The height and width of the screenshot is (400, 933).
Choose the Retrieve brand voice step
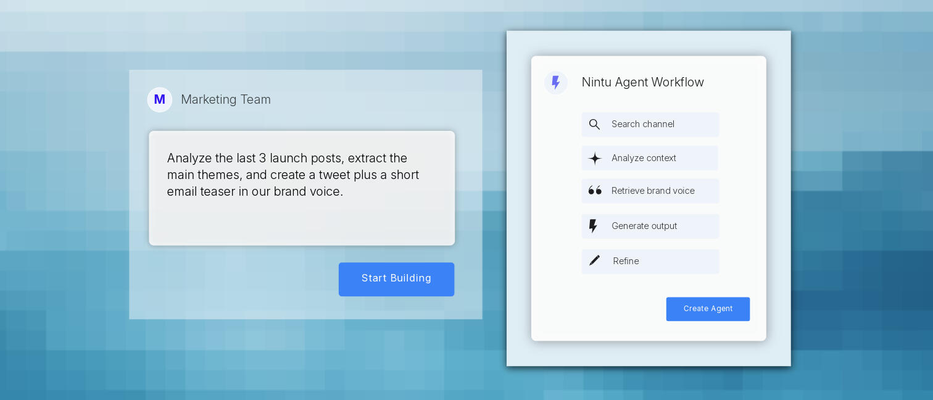click(x=650, y=191)
